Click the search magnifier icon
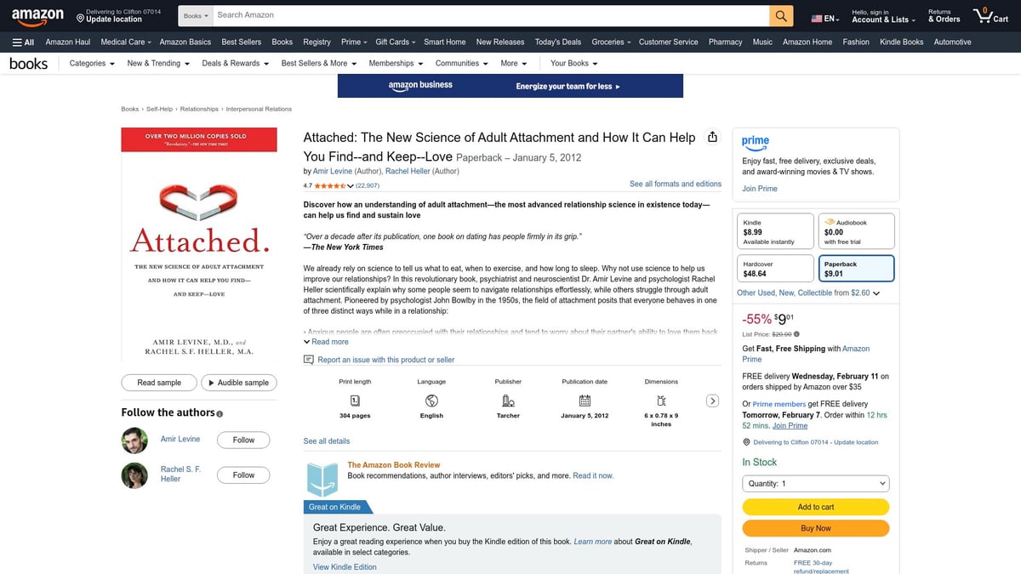 779,14
